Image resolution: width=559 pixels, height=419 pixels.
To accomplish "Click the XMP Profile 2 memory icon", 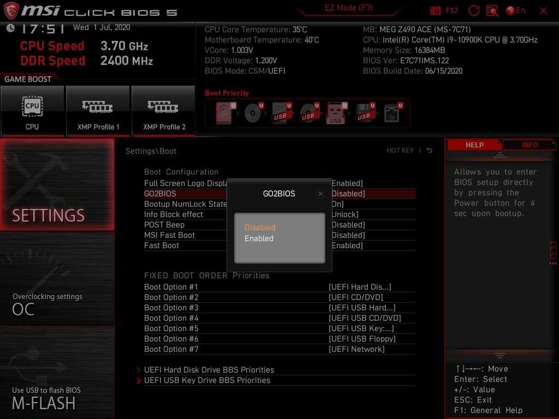I will point(163,111).
